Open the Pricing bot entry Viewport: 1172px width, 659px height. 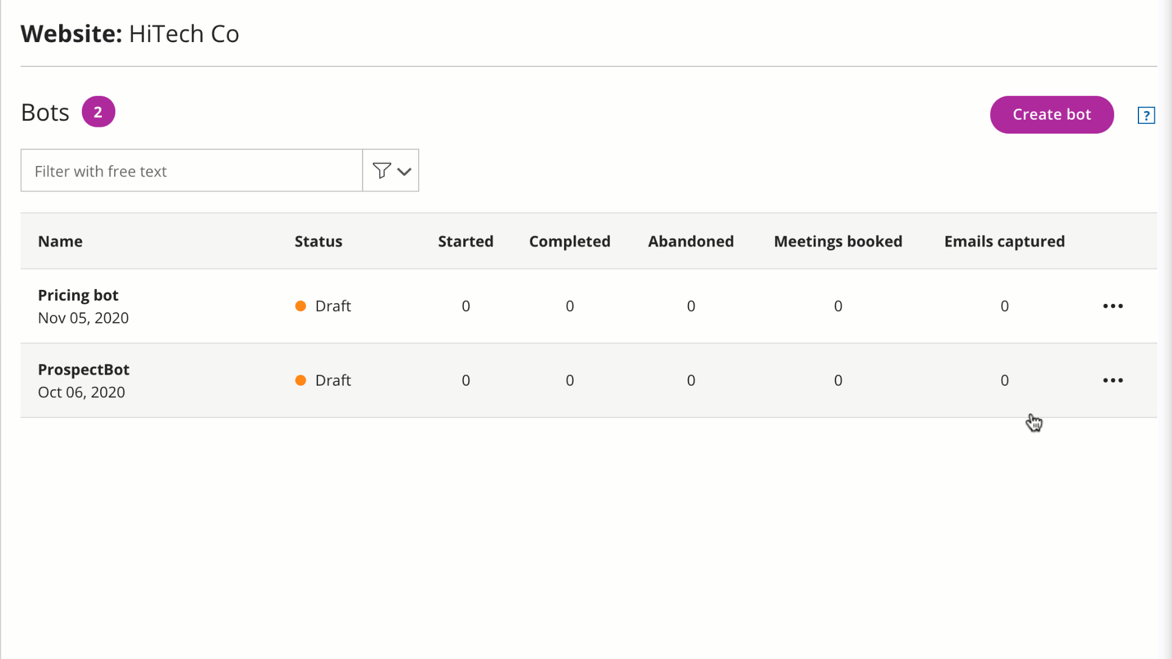pyautogui.click(x=78, y=295)
